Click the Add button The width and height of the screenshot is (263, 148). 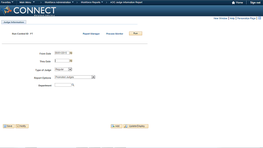coord(116,126)
